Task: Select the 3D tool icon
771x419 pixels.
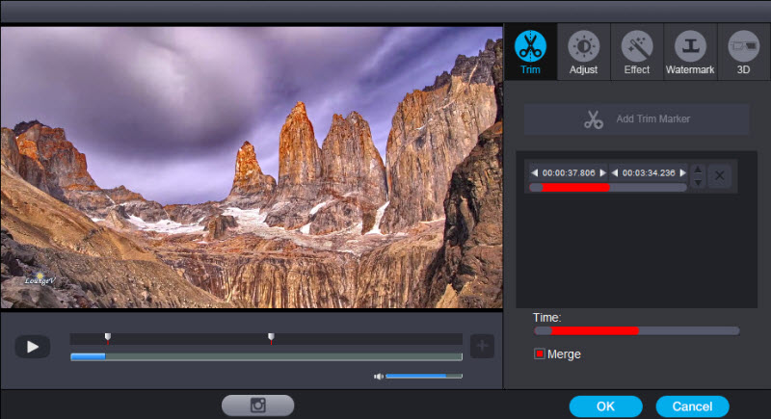Action: coord(743,52)
